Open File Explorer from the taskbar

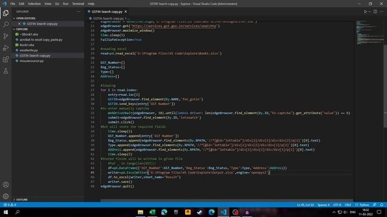140,212
